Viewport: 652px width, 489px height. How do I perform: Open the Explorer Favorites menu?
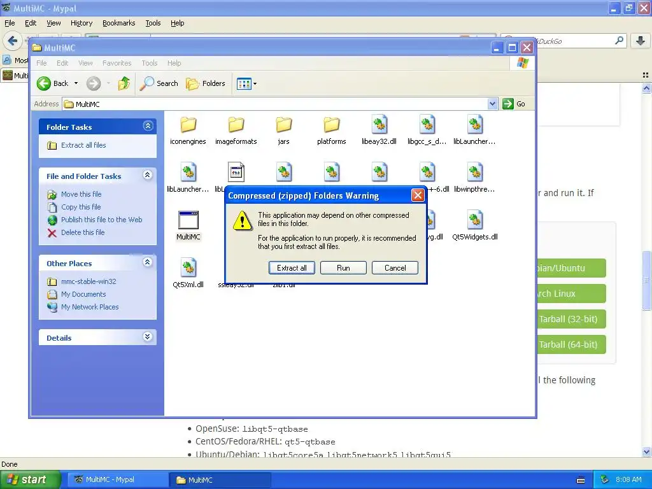117,63
